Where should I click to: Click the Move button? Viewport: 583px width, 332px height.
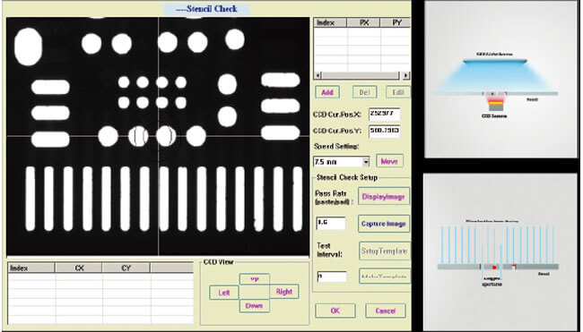[389, 161]
